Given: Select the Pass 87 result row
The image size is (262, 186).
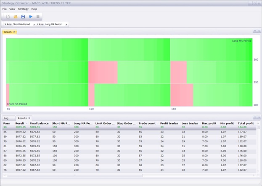Looking at the screenshot, I should tap(130, 151).
